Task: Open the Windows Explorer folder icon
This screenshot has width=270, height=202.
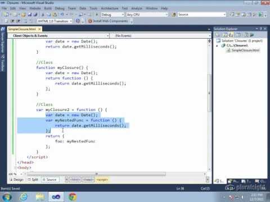Action: pos(40,197)
